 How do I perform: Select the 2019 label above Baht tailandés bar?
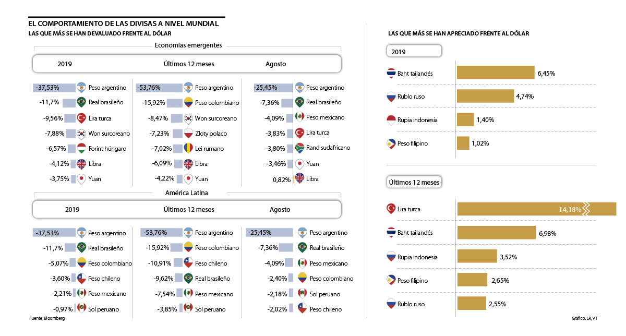coord(399,52)
